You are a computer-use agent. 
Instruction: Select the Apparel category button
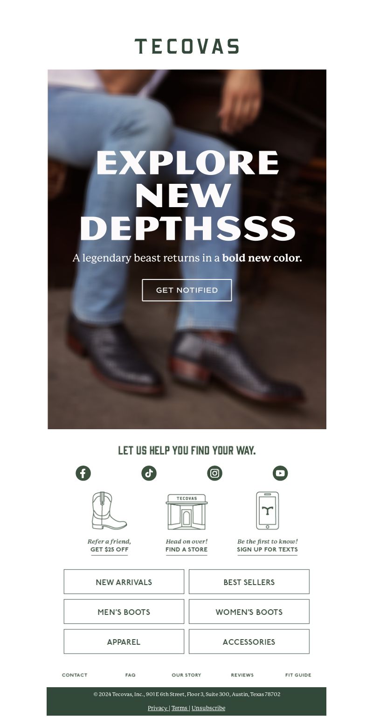click(124, 641)
